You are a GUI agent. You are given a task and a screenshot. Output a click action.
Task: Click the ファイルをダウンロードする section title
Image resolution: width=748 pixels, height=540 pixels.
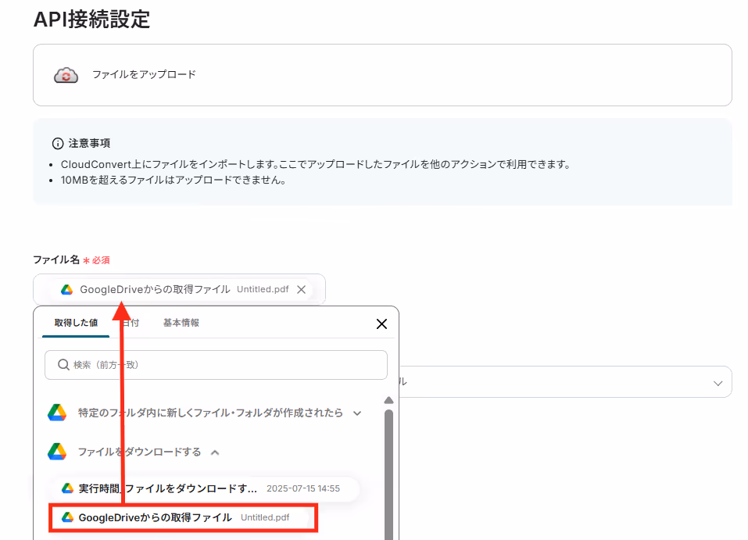[x=139, y=452]
